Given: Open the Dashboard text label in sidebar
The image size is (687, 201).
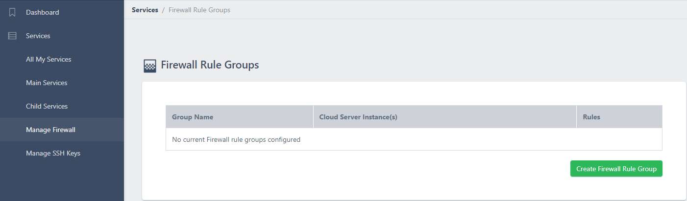Looking at the screenshot, I should pyautogui.click(x=43, y=12).
